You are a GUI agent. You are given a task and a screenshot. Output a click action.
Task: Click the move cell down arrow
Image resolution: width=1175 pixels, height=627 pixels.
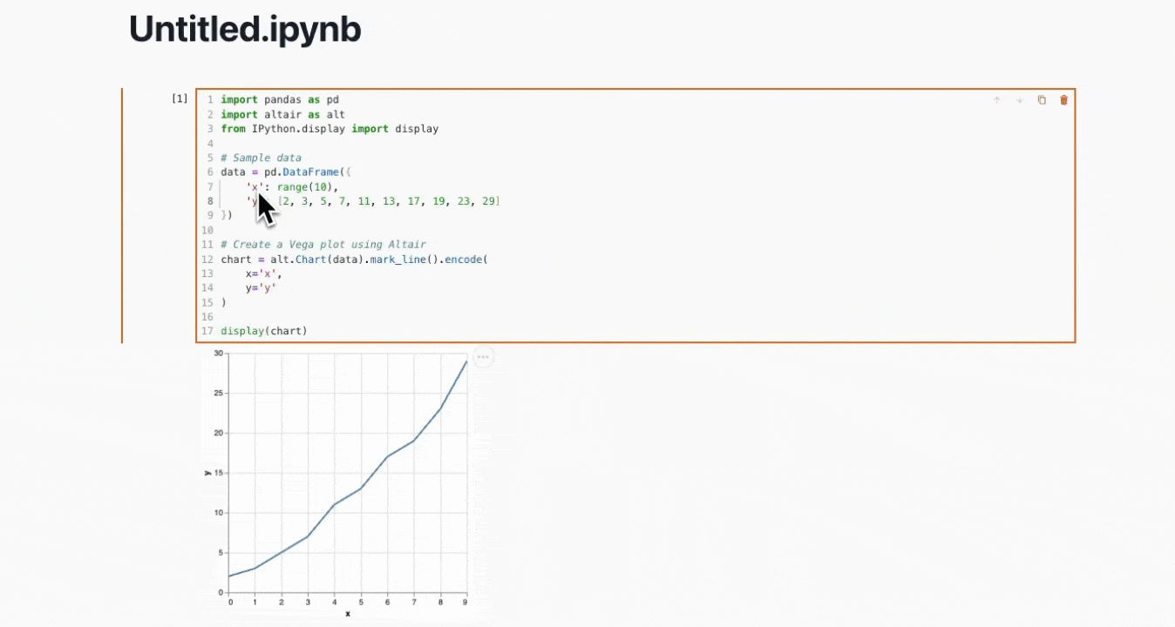click(1019, 100)
